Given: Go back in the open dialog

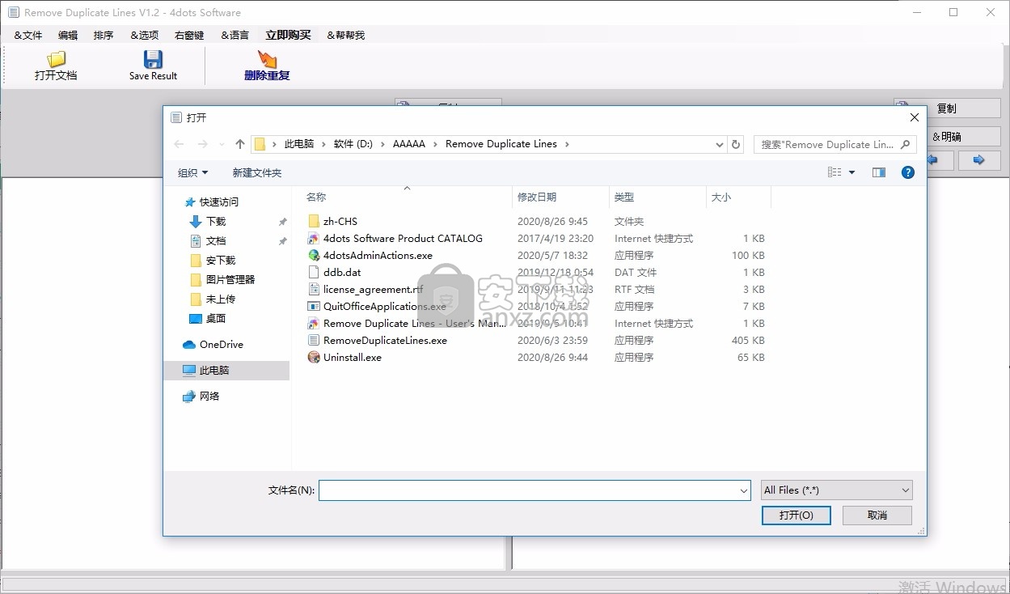Looking at the screenshot, I should 180,144.
